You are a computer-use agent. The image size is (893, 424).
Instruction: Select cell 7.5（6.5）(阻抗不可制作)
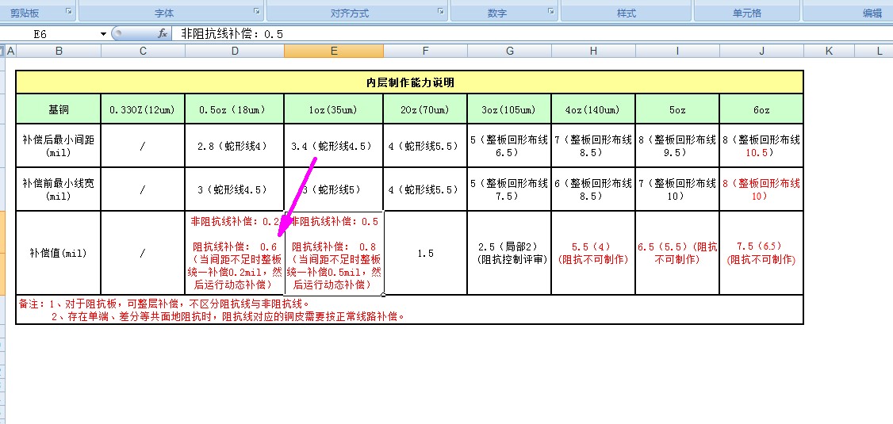[761, 254]
